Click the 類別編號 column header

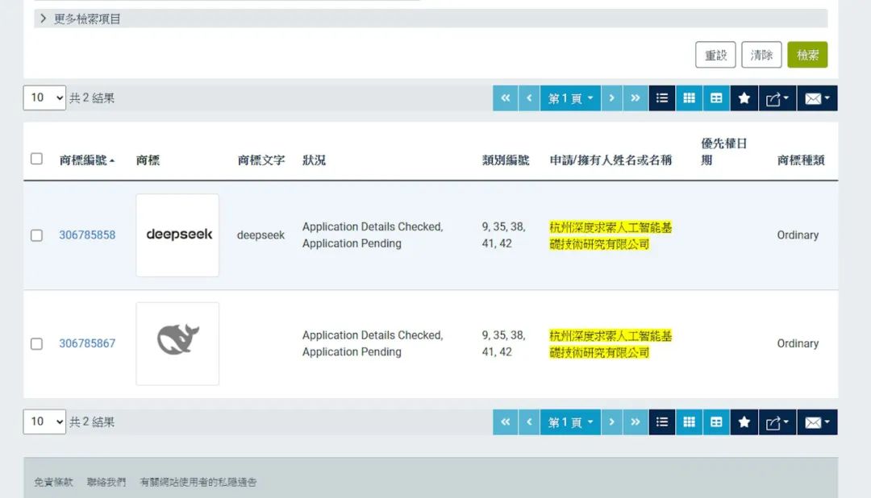506,160
